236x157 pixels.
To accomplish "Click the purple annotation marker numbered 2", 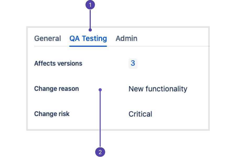I will point(100,152).
